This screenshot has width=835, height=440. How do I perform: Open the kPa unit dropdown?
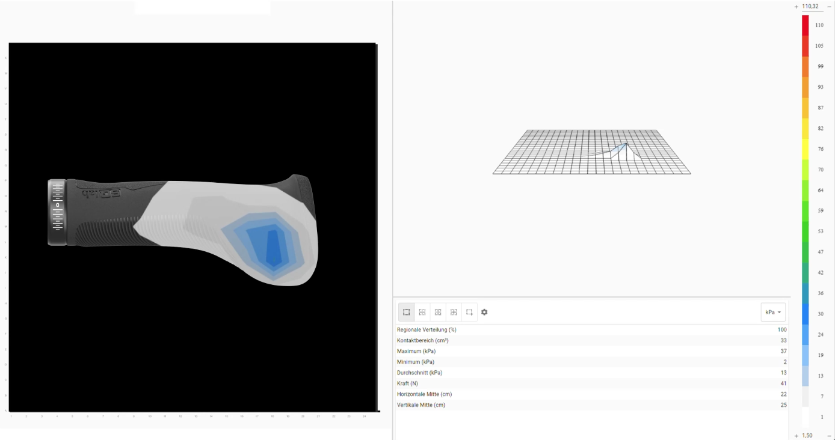pyautogui.click(x=773, y=312)
